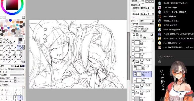Adjust the 不透明度 layer opacity slider
This screenshot has height=101, width=194.
[147, 24]
